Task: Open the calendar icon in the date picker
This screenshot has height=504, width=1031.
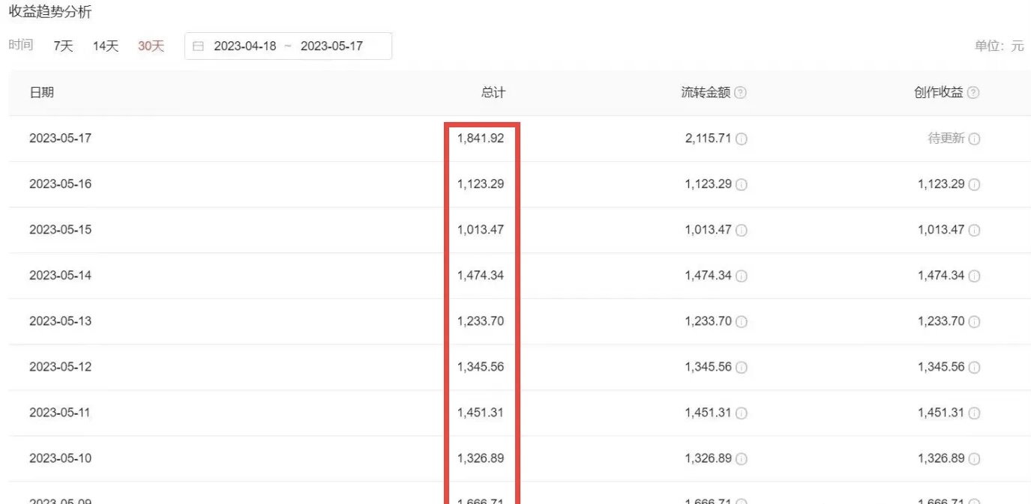Action: (198, 46)
